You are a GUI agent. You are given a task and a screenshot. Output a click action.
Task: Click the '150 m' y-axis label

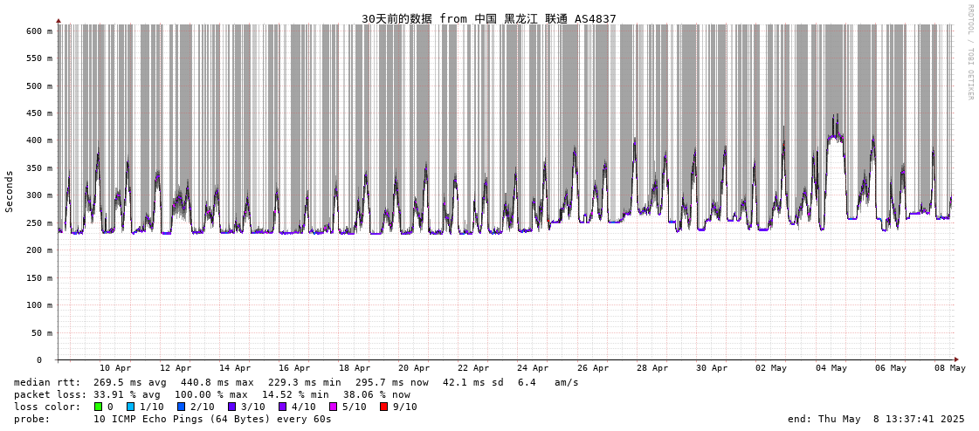pyautogui.click(x=38, y=277)
